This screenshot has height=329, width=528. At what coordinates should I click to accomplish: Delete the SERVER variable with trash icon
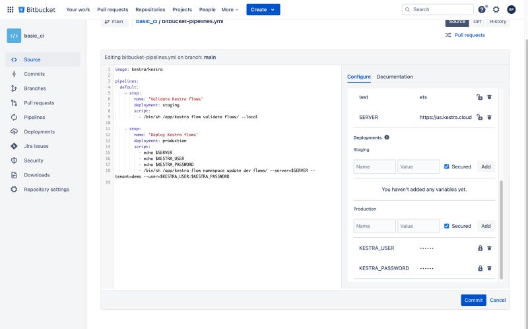[489, 118]
